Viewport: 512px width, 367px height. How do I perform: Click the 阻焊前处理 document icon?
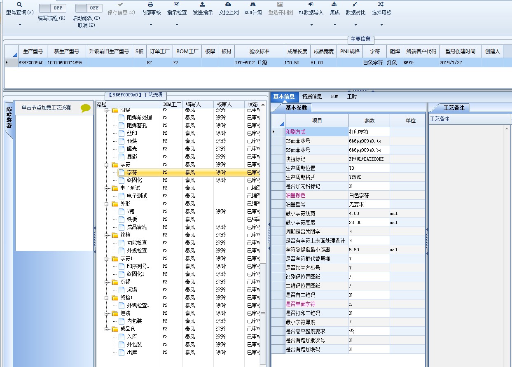pyautogui.click(x=122, y=118)
